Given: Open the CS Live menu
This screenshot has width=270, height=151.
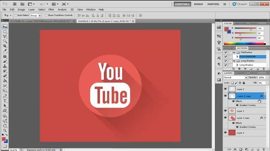Looking at the screenshot, I should (240, 4).
